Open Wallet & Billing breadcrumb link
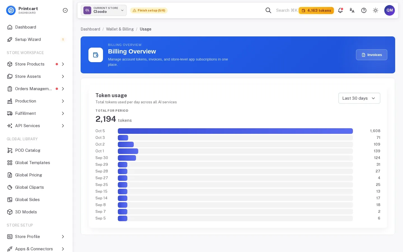This screenshot has height=252, width=403. coord(120,29)
